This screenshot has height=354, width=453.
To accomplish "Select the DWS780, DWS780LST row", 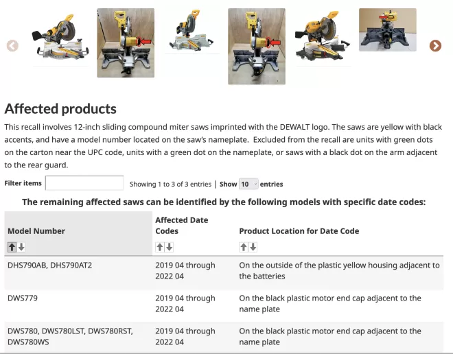I will coord(224,337).
